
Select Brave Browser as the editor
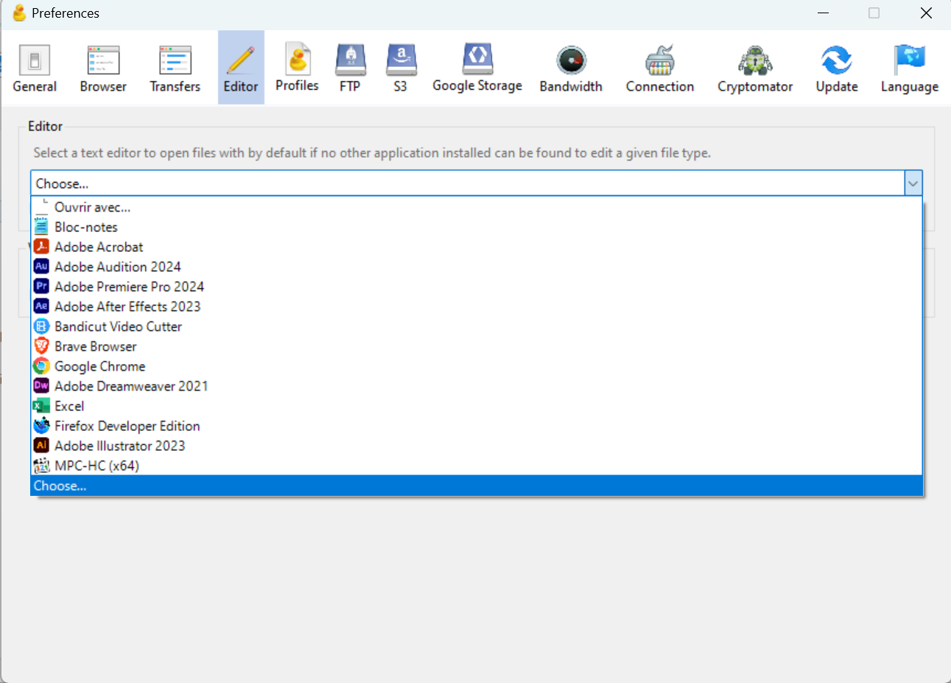477,346
